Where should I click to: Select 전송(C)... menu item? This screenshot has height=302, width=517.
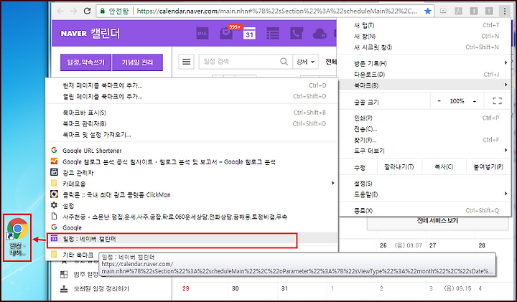tap(424, 129)
